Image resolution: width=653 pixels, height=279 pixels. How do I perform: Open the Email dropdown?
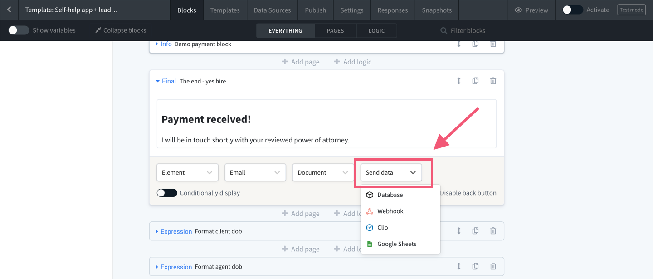coord(255,172)
